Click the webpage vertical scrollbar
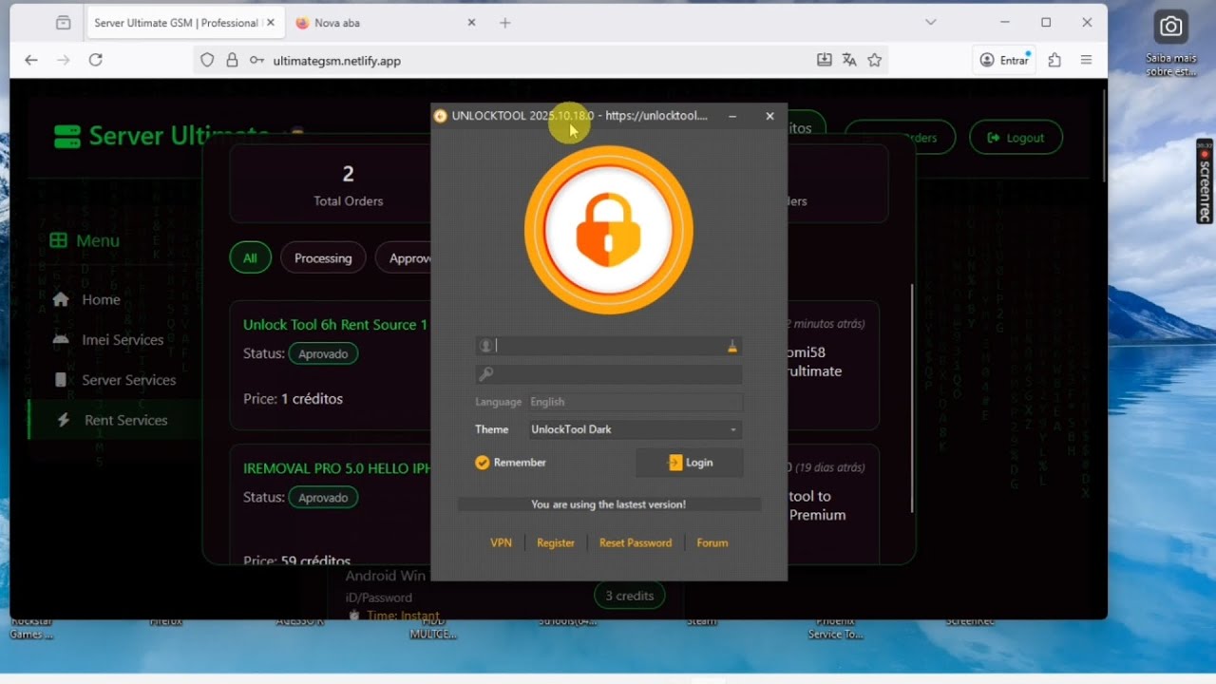The width and height of the screenshot is (1216, 684). click(1103, 134)
